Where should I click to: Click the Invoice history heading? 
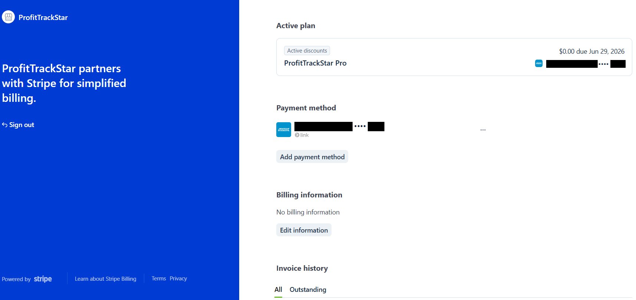pos(302,268)
